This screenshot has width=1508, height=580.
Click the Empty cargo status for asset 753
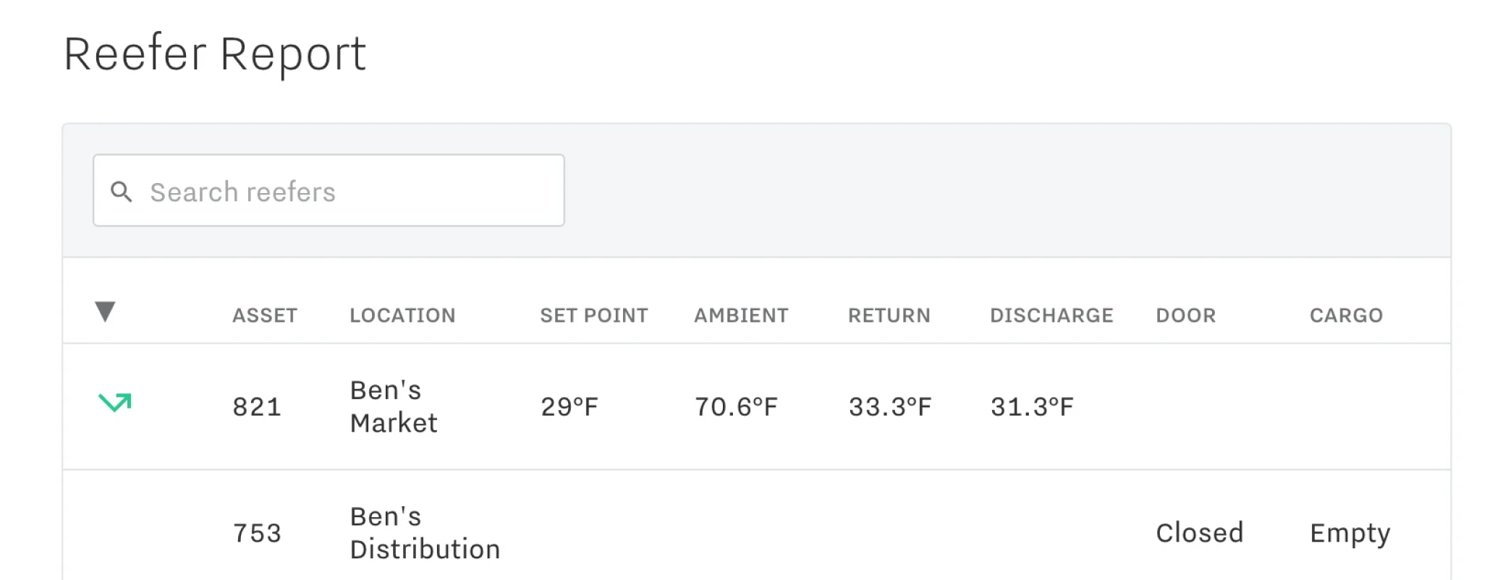[1349, 533]
